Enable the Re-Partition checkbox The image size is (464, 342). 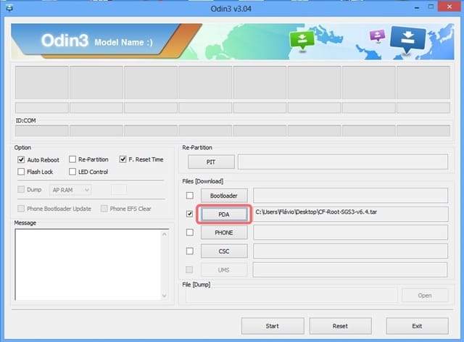tap(72, 159)
